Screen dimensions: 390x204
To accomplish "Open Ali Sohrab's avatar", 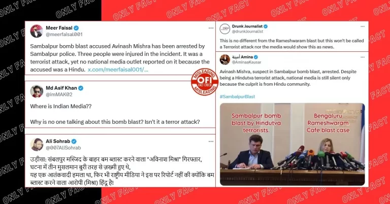I will (x=37, y=144).
